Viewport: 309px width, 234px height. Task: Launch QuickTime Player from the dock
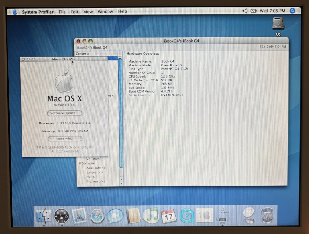pyautogui.click(x=187, y=216)
